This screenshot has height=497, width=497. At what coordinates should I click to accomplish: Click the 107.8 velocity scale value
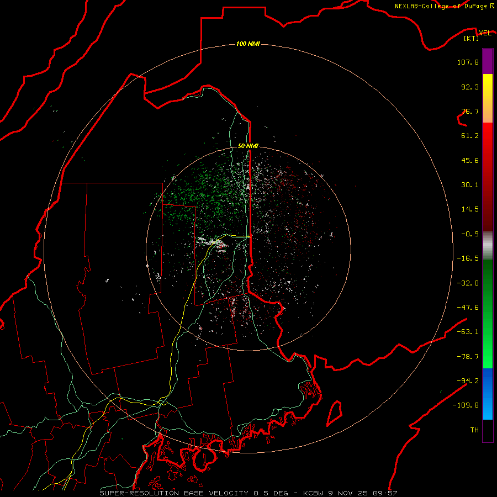coord(468,62)
